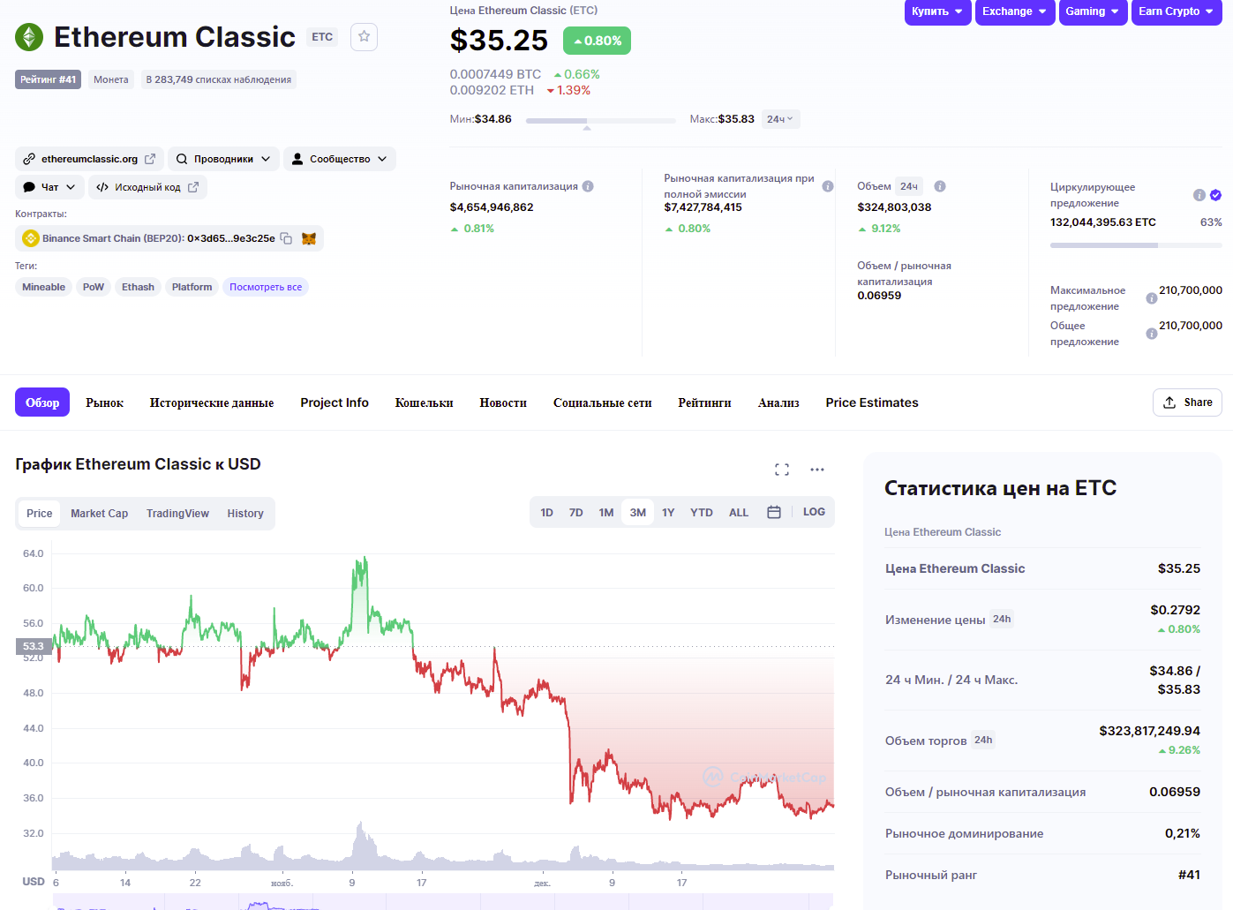The width and height of the screenshot is (1233, 910).
Task: Open the chart fullscreen icon
Action: [781, 470]
